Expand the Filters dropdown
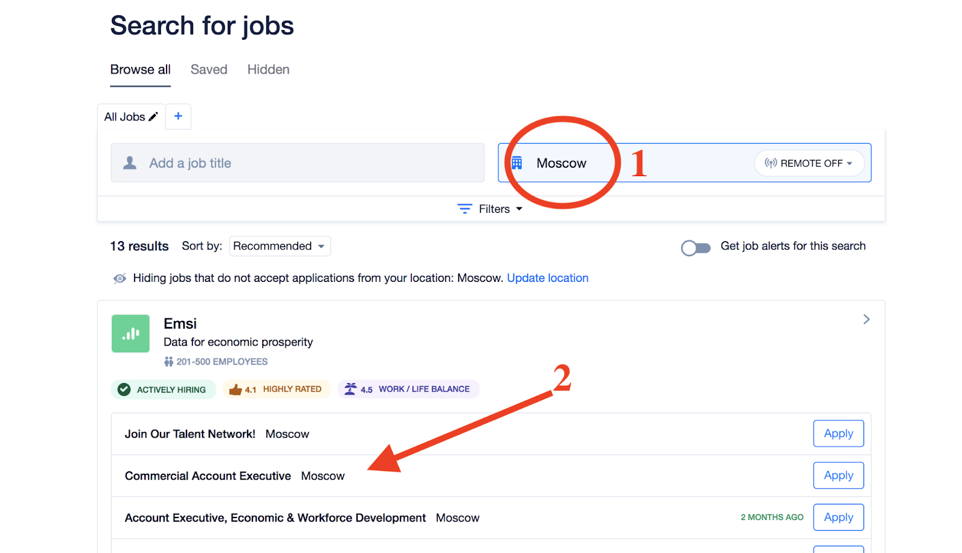Screen dimensions: 962x553 pyautogui.click(x=490, y=209)
